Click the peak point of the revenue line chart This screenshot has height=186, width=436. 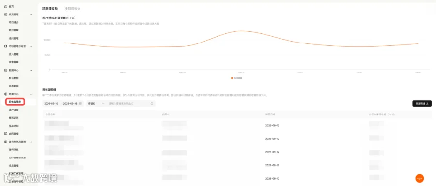[x=241, y=31]
